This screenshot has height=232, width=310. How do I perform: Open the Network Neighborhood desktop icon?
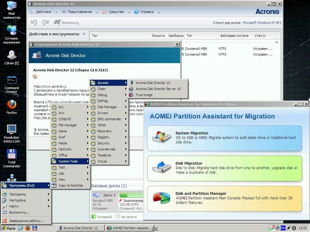pyautogui.click(x=12, y=35)
